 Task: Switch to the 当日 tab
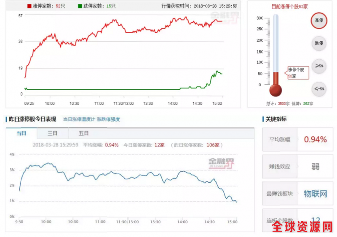pos(21,133)
